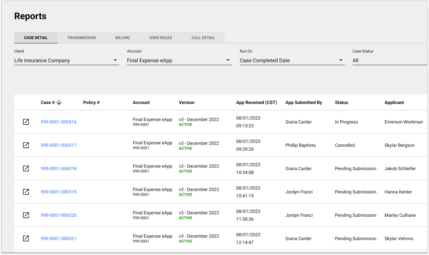Click the In Progress status cell
Viewport: 429px width, 255px height.
346,122
